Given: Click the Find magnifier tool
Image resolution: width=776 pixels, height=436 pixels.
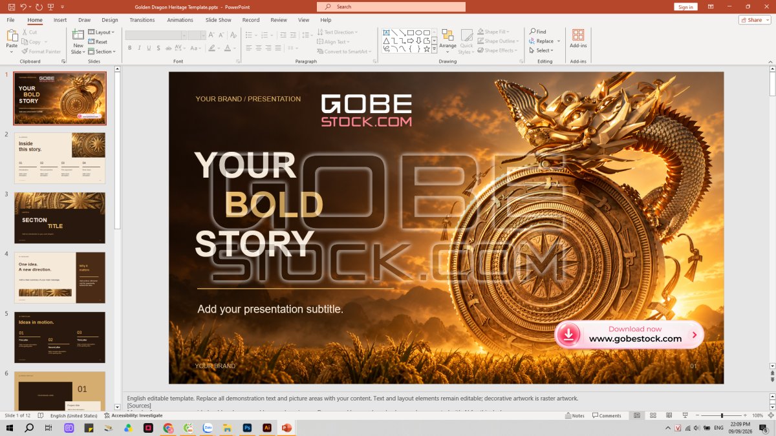Looking at the screenshot, I should click(x=538, y=32).
